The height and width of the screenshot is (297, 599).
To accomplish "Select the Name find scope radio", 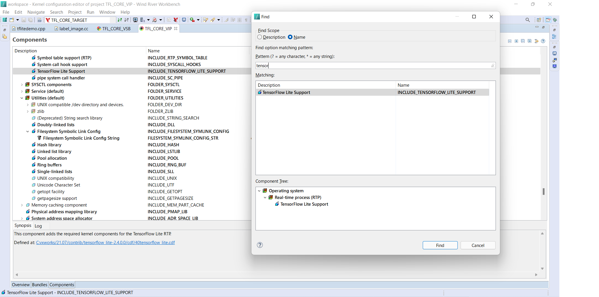I will tap(290, 37).
